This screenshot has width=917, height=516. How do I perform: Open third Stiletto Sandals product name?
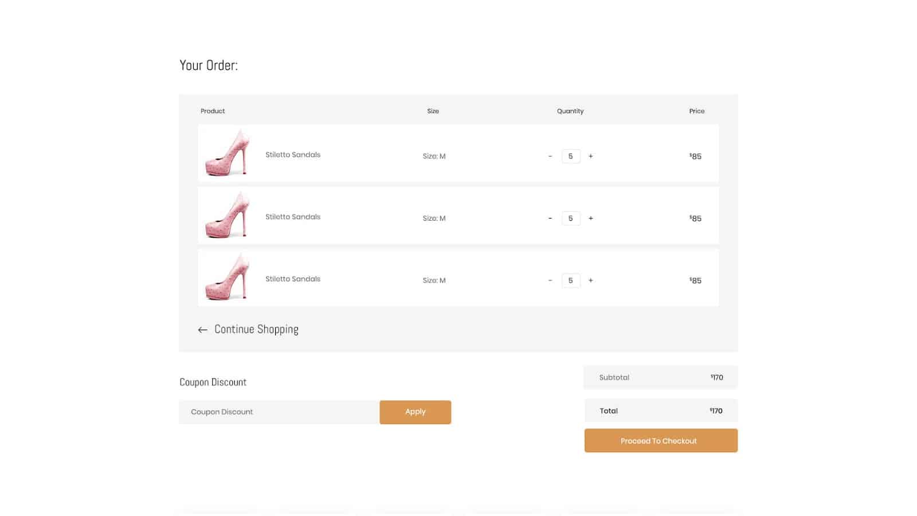(293, 279)
